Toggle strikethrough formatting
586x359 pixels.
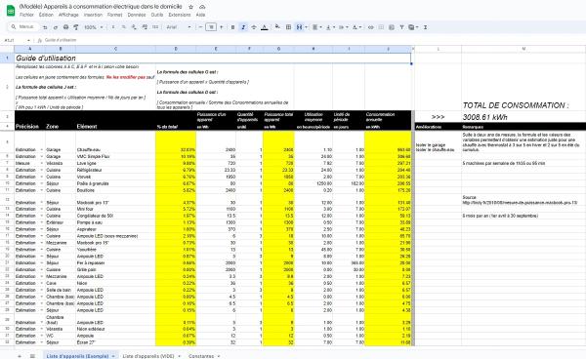[254, 27]
